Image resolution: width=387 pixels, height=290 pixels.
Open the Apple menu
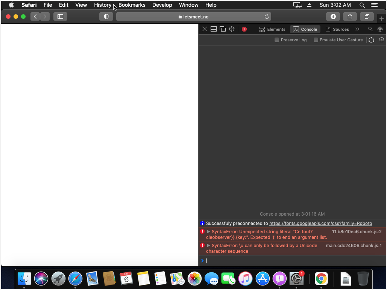pos(11,5)
